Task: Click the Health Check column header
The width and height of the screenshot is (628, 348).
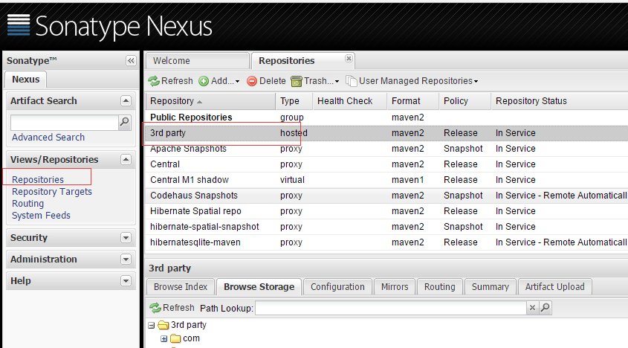Action: point(349,101)
